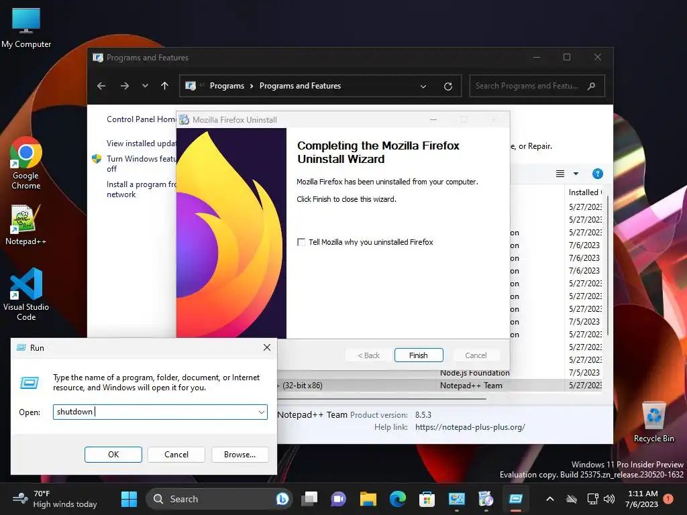Viewport: 687px width, 515px height.
Task: Click the Programs breadcrumb in address bar
Action: point(227,86)
